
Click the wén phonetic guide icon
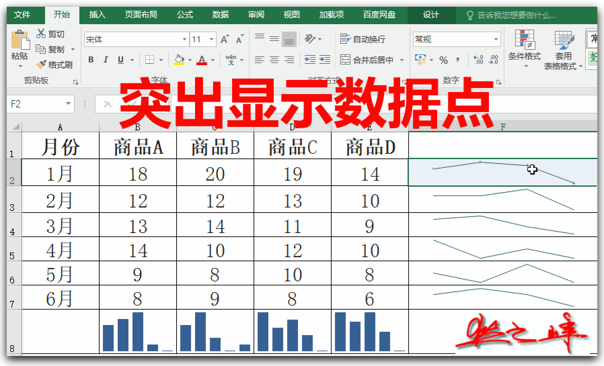231,60
